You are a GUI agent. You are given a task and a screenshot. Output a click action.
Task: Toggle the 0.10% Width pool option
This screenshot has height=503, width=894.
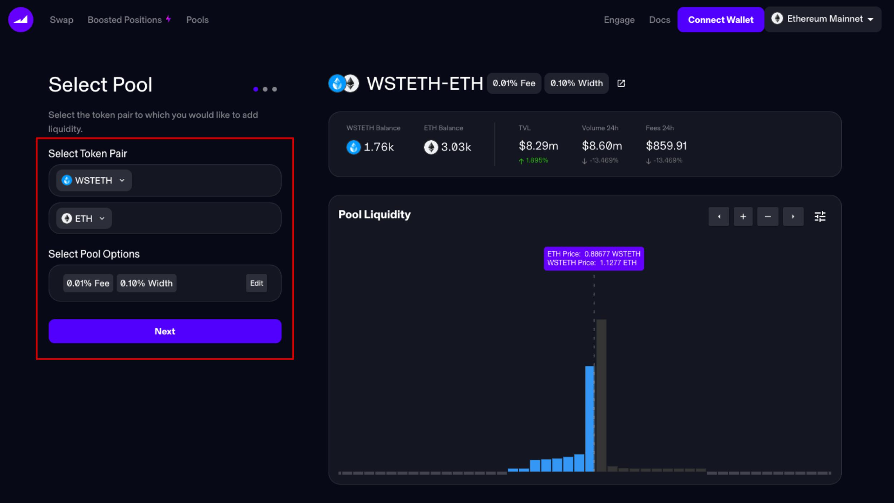point(146,283)
